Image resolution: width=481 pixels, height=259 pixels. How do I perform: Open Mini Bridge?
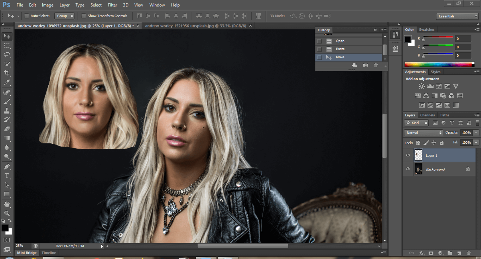point(26,253)
